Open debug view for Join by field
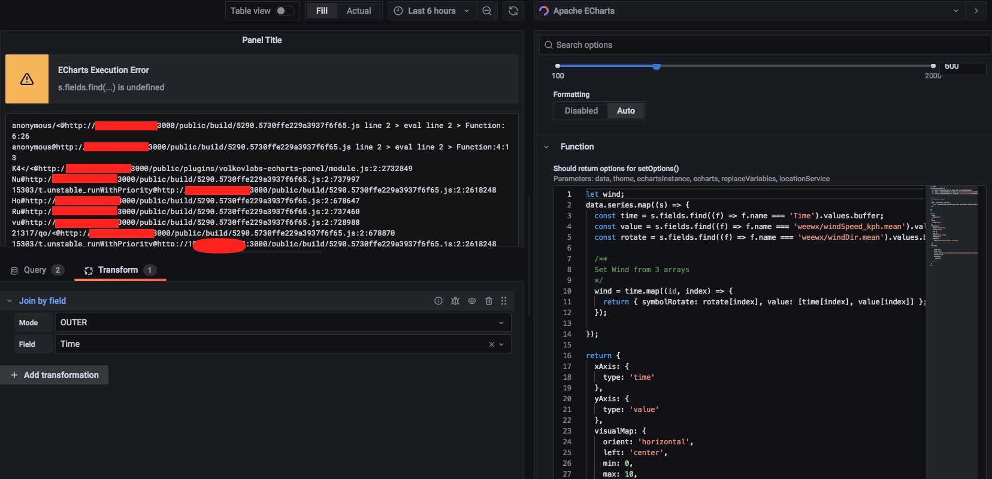Viewport: 992px width, 479px height. click(x=455, y=301)
